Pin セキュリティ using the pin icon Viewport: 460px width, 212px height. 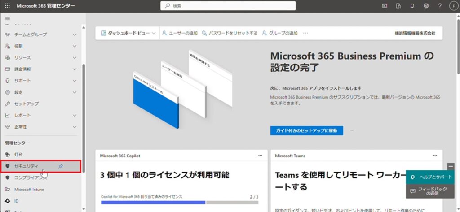point(61,166)
